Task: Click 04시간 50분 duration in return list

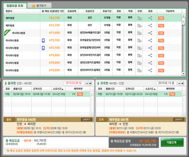Action: click(x=151, y=94)
